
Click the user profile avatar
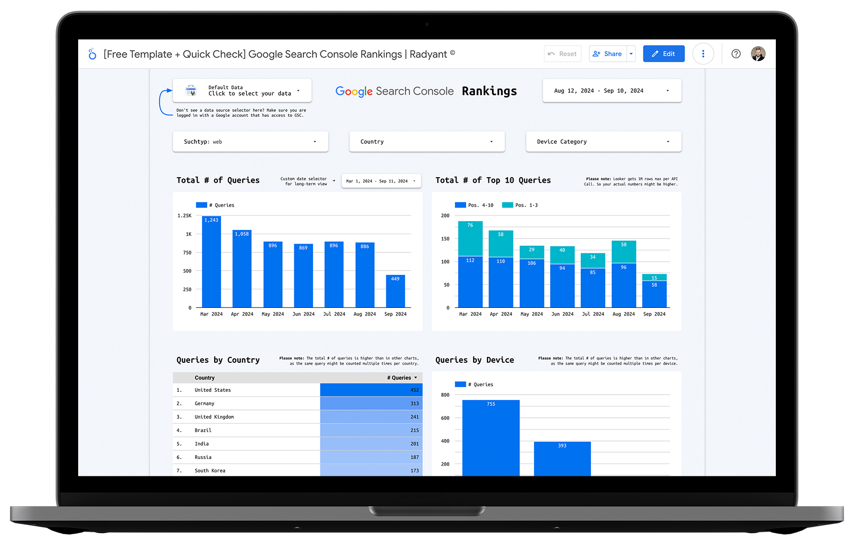click(x=758, y=54)
